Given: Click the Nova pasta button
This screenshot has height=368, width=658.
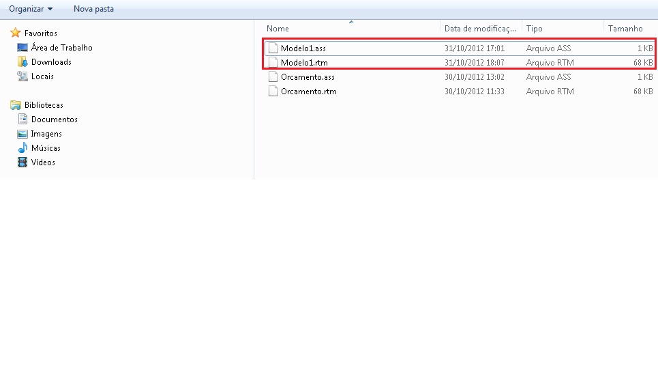Looking at the screenshot, I should [x=93, y=9].
